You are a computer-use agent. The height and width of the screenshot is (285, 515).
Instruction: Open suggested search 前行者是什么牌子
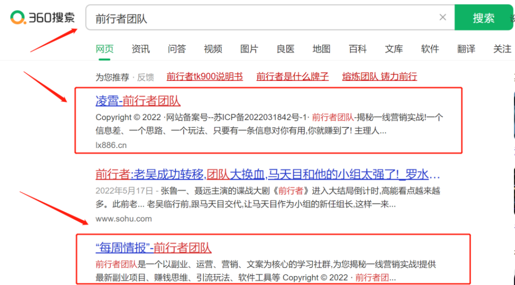(x=293, y=77)
